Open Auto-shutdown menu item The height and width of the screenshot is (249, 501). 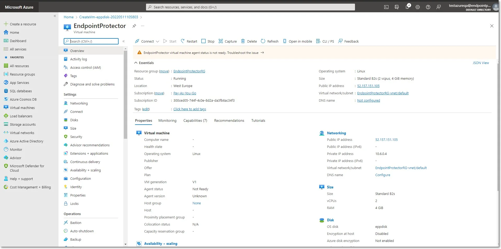point(82,231)
